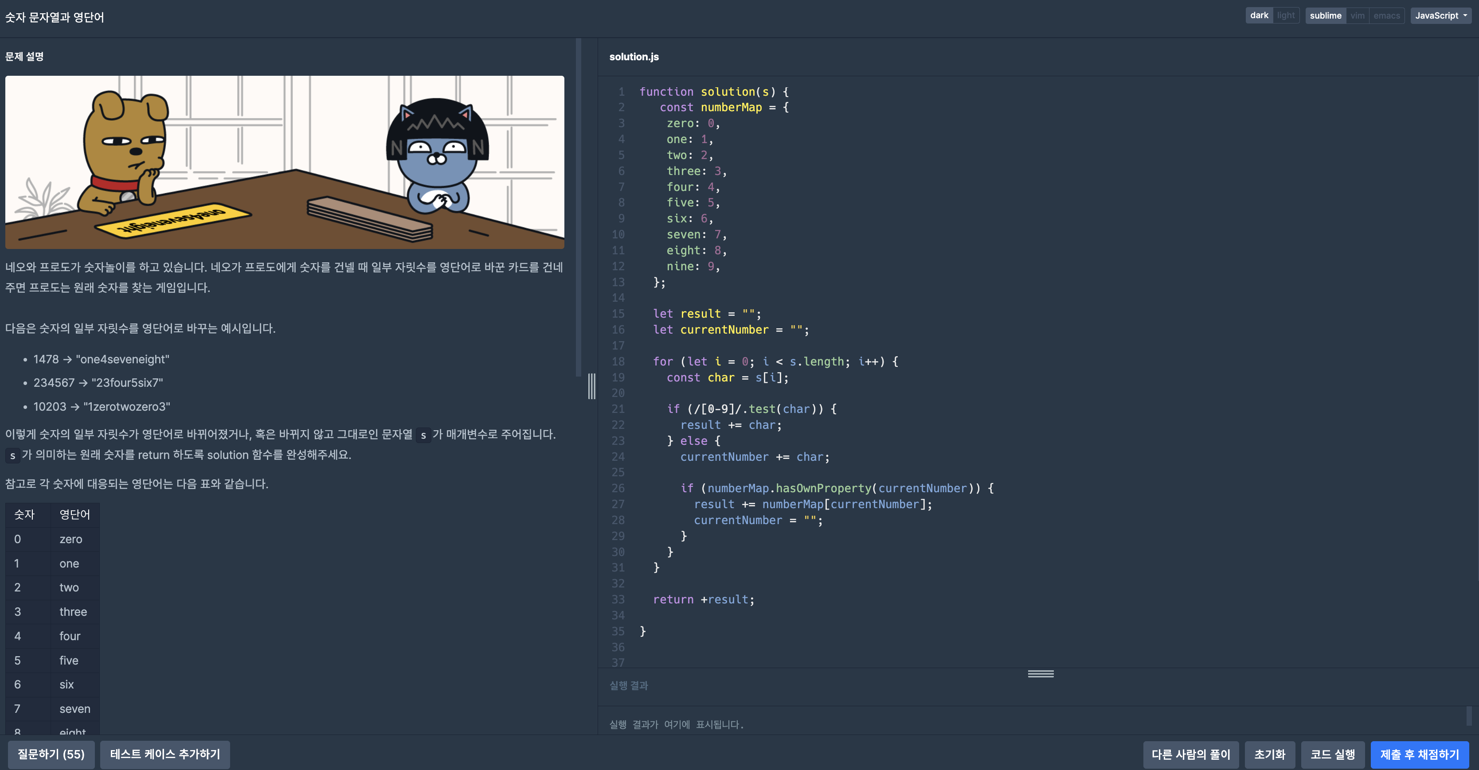Screen dimensions: 1479x770
Task: Click the 문제 설명 heading tab
Action: click(x=25, y=57)
